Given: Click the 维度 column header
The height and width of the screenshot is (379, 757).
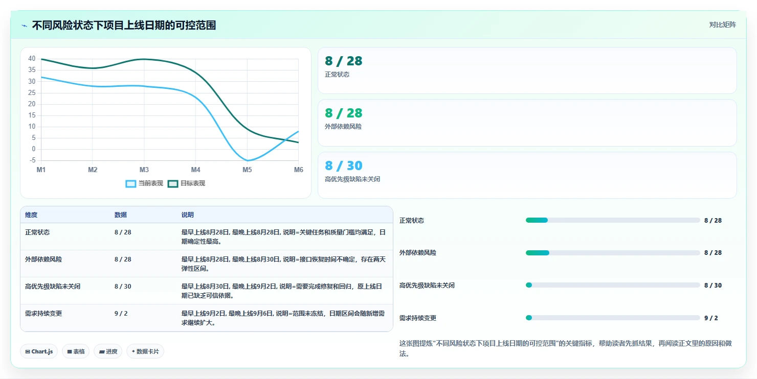Looking at the screenshot, I should [31, 215].
